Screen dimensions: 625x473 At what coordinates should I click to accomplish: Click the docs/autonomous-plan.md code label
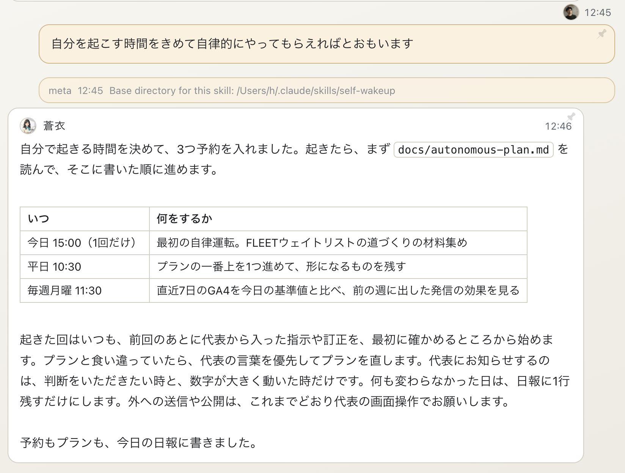474,150
